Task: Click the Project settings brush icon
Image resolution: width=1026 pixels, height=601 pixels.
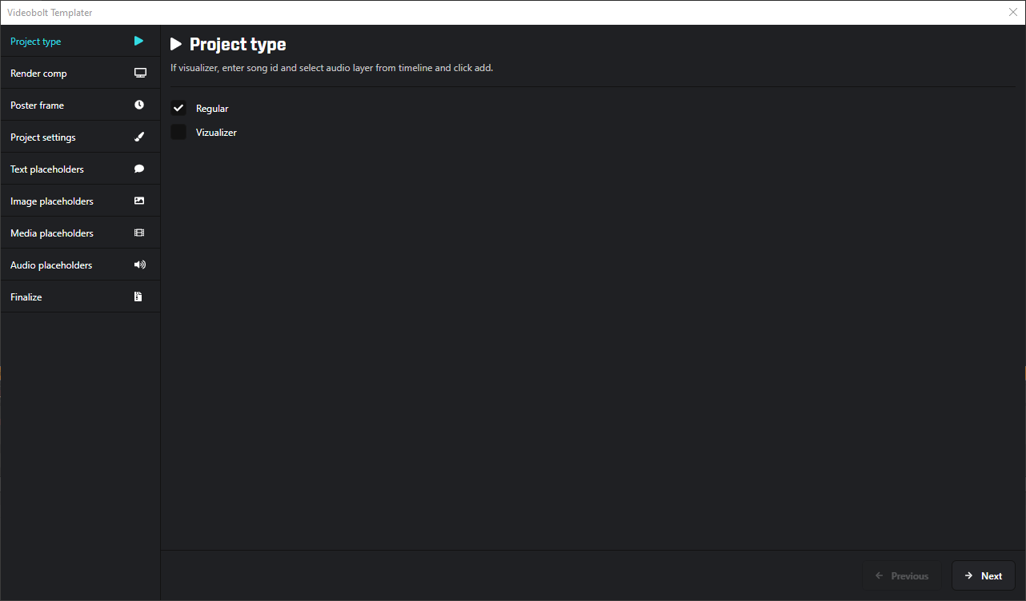Action: pyautogui.click(x=140, y=137)
